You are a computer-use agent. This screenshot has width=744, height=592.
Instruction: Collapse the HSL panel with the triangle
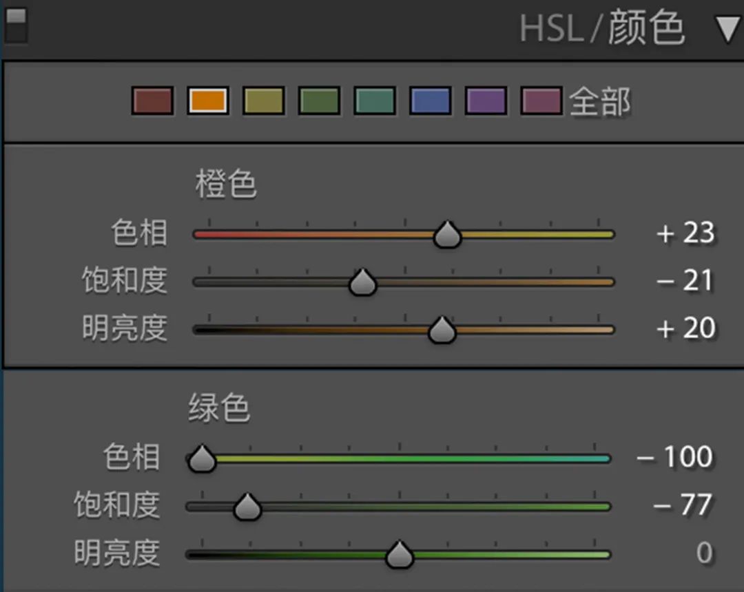(x=728, y=29)
